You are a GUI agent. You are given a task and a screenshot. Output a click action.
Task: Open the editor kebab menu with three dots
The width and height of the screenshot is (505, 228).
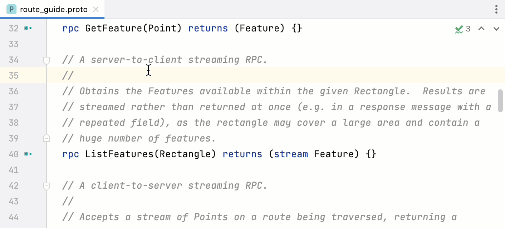(496, 9)
